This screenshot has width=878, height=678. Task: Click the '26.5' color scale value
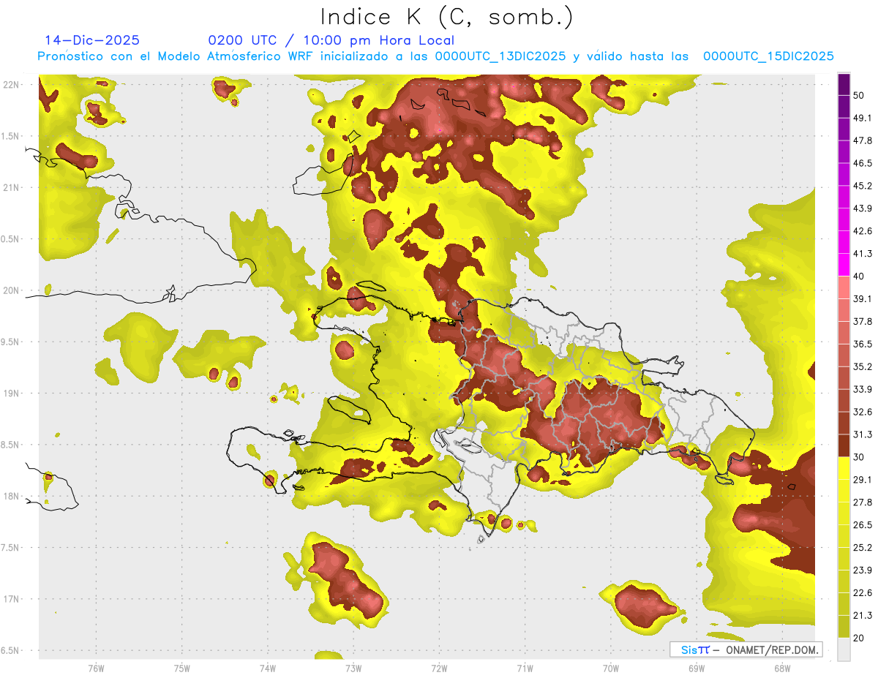pyautogui.click(x=863, y=524)
